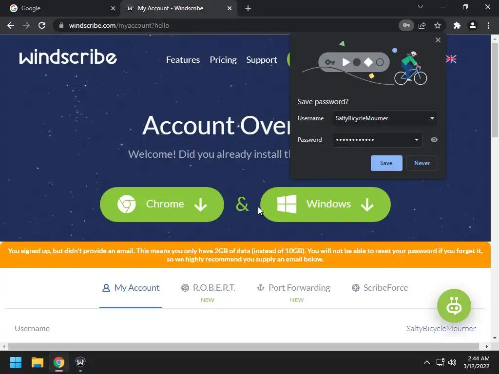The image size is (499, 374).
Task: Click the Windows logo on download button
Action: [287, 204]
